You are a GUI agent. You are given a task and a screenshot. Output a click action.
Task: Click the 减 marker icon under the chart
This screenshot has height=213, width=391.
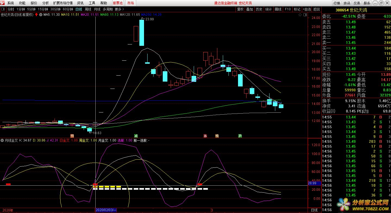click(x=136, y=136)
